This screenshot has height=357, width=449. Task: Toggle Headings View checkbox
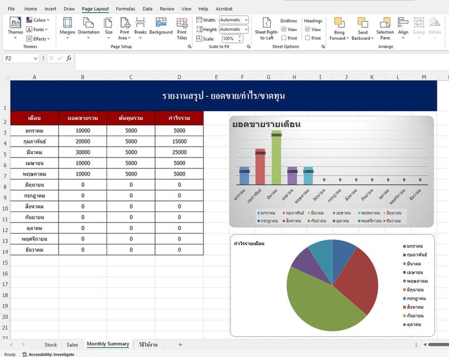coord(307,29)
